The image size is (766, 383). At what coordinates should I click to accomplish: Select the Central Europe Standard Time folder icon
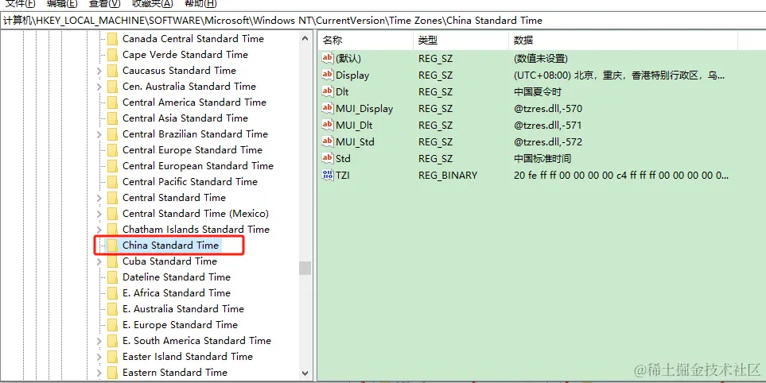coord(112,150)
